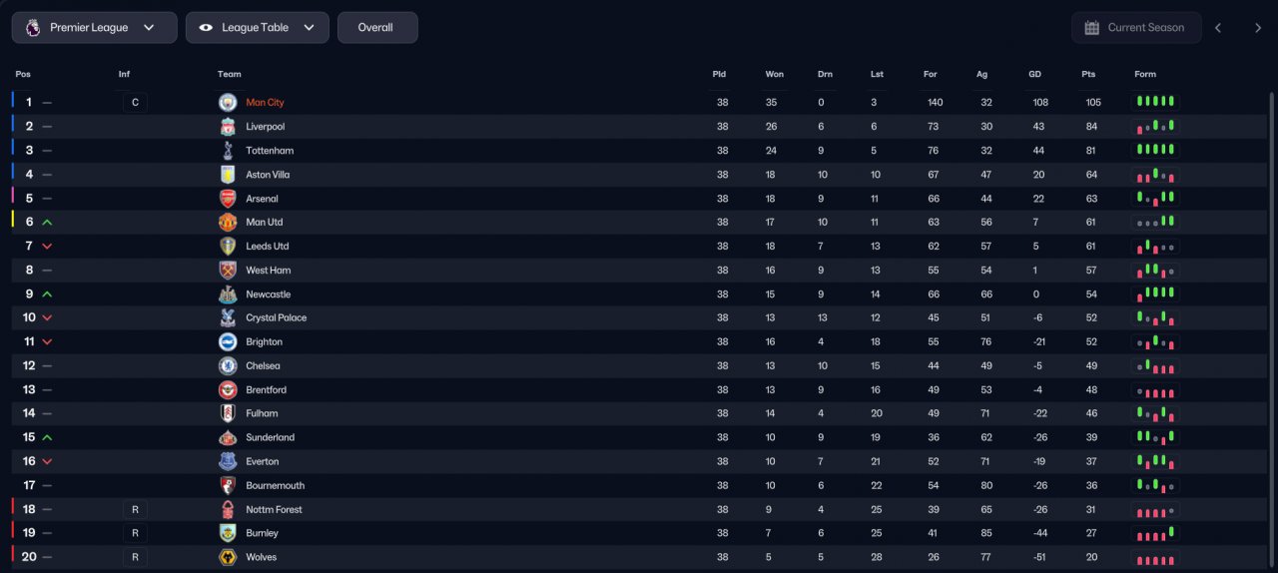The width and height of the screenshot is (1278, 573).
Task: Click the Tottenham badge icon
Action: click(x=228, y=150)
